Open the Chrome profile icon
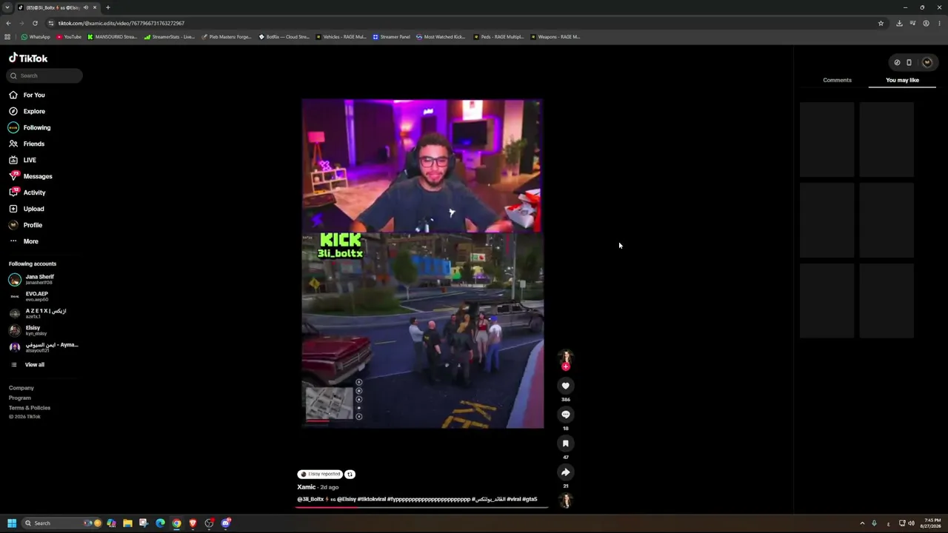948x533 pixels. coord(926,23)
